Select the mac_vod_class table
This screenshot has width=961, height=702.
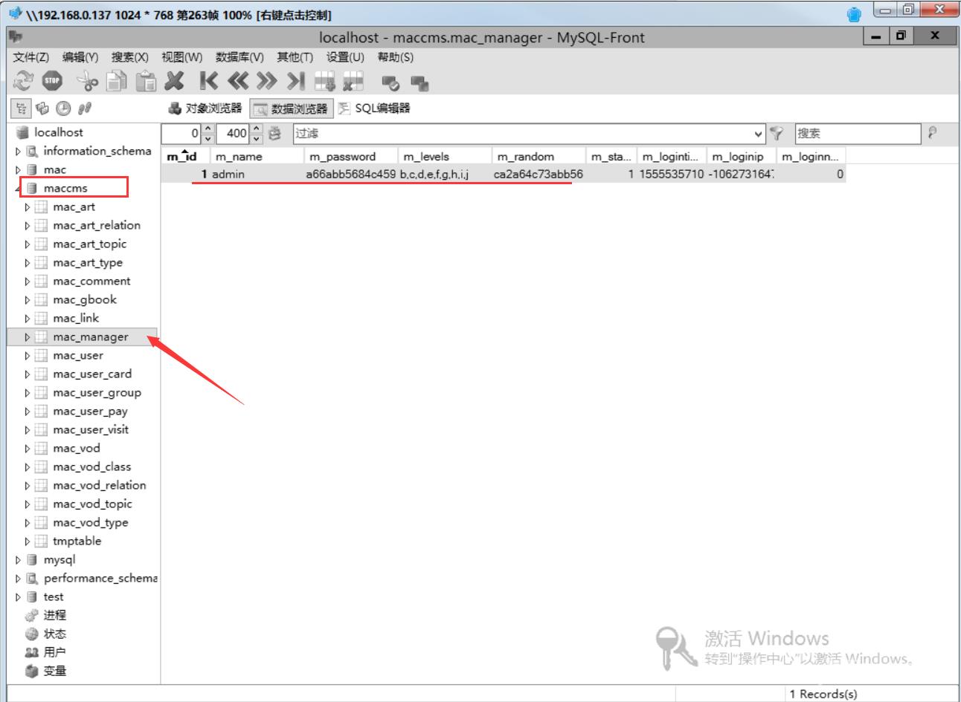tap(92, 467)
